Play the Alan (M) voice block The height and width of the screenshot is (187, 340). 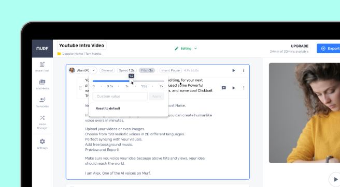pyautogui.click(x=234, y=70)
